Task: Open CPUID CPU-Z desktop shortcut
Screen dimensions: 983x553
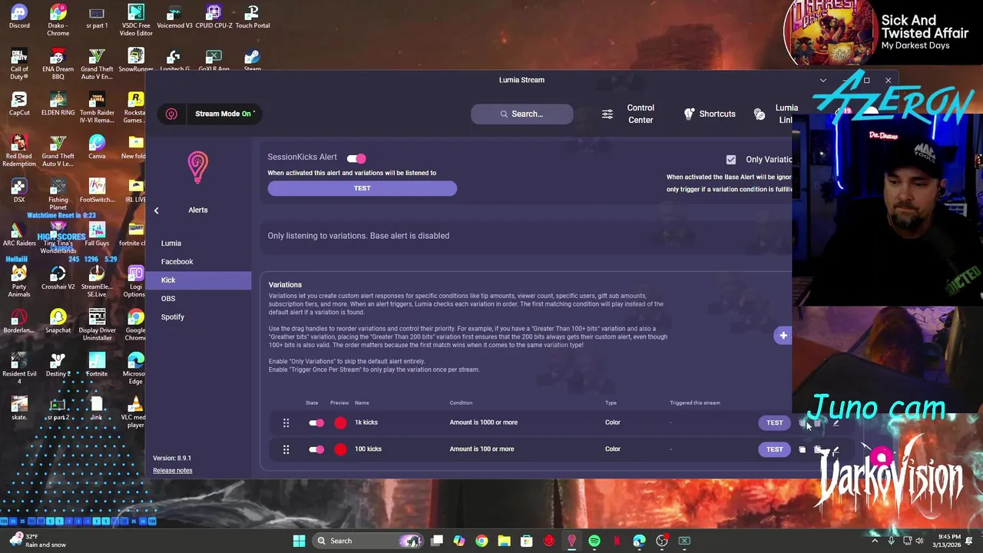Action: click(x=213, y=17)
